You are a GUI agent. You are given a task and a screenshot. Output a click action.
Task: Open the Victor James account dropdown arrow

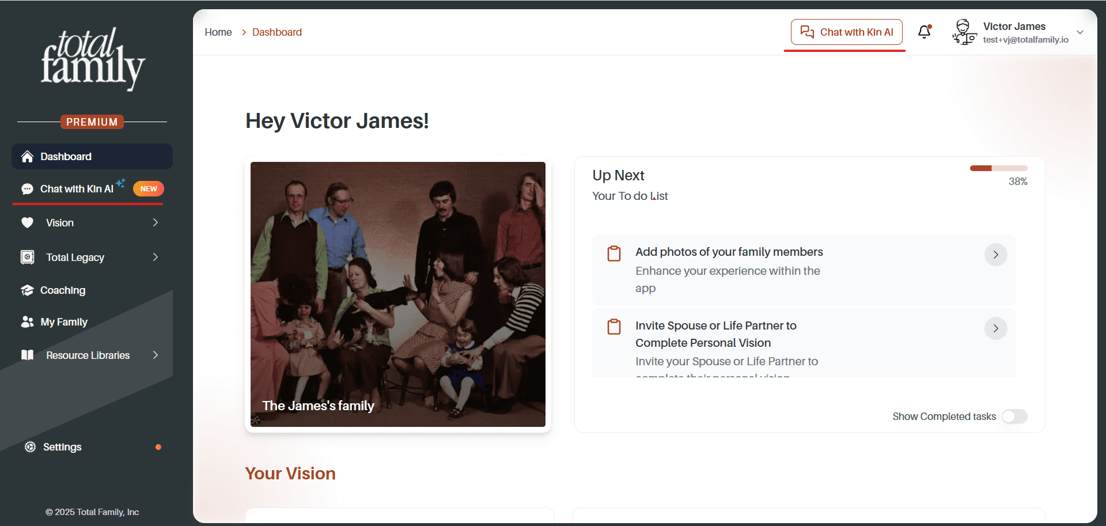(x=1080, y=32)
